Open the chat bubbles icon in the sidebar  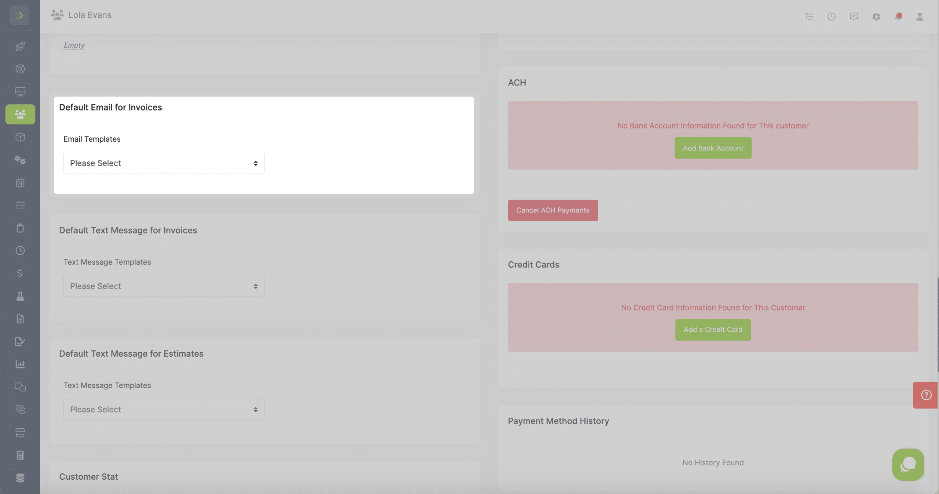tap(20, 387)
